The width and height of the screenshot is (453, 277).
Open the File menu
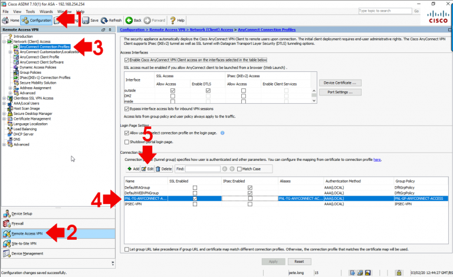click(x=5, y=12)
